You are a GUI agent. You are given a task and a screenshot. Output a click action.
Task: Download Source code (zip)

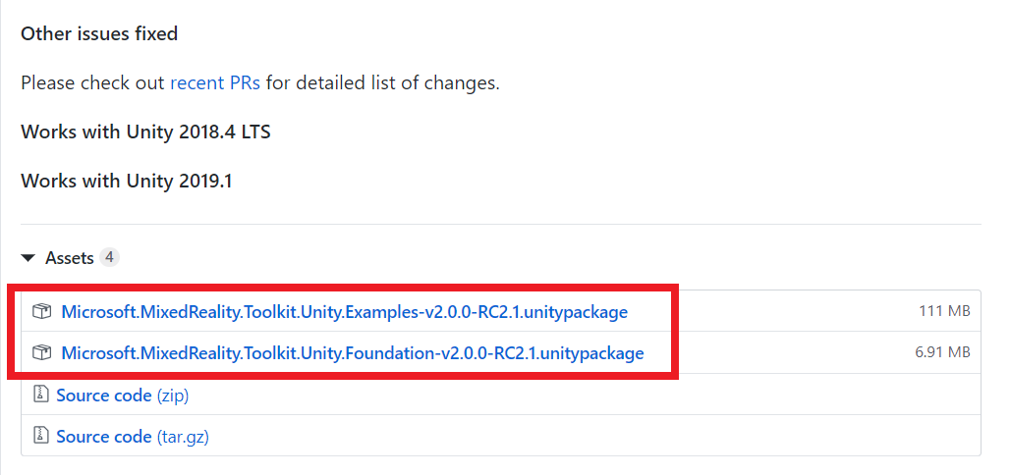[123, 395]
